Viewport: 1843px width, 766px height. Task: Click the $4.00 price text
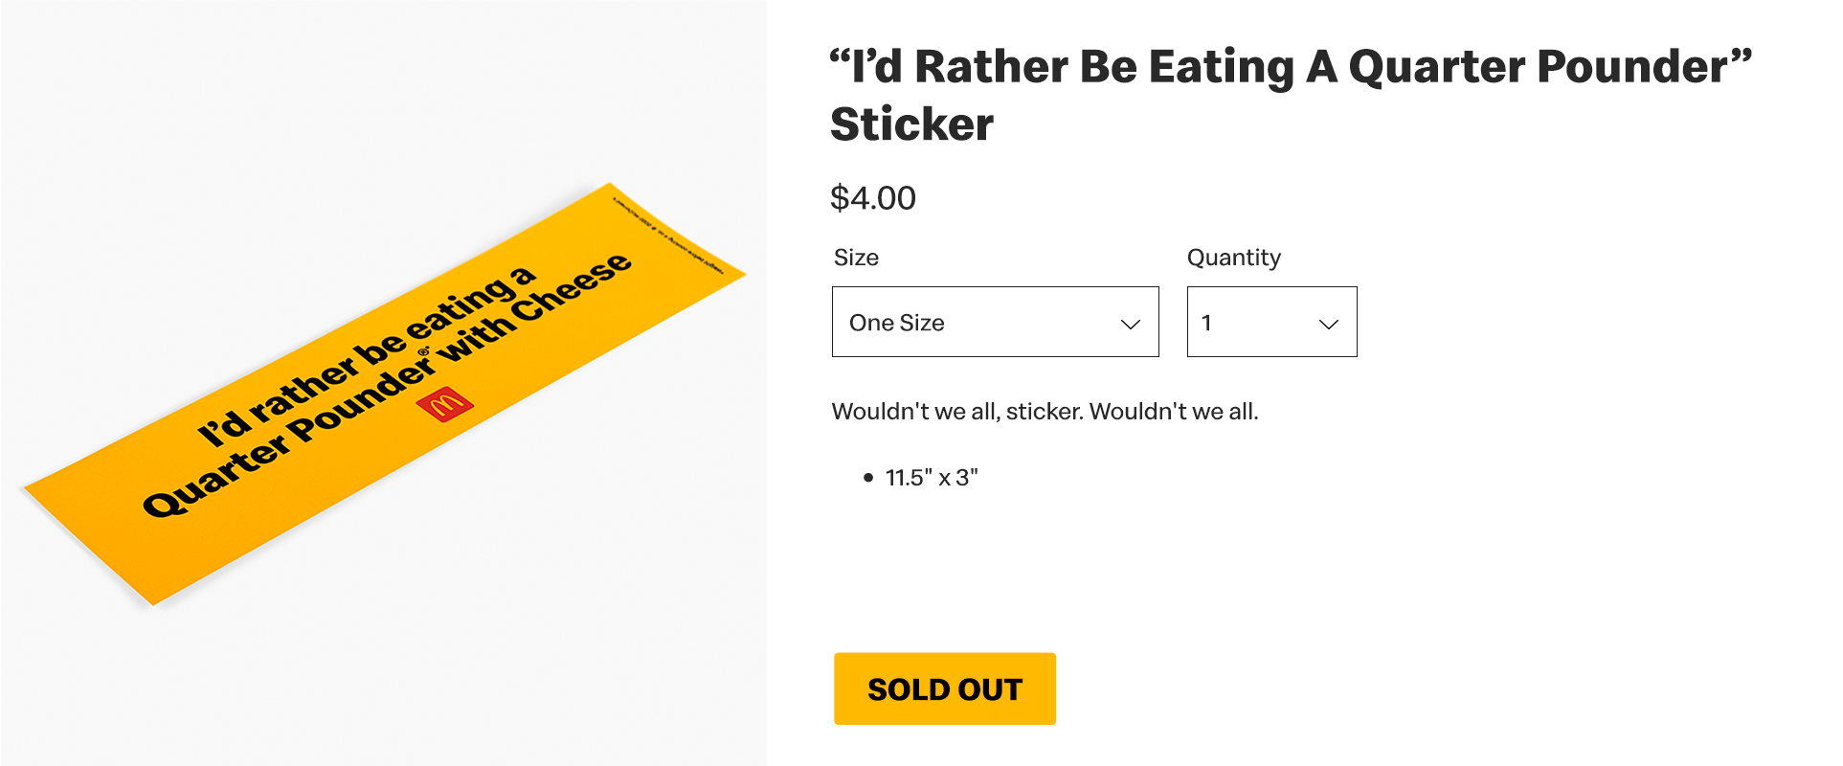coord(873,198)
